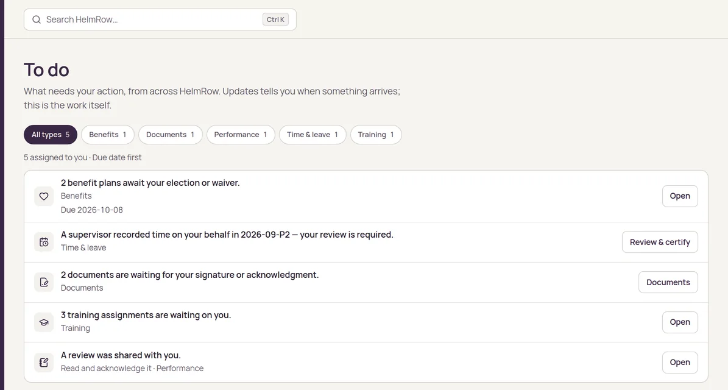Filter to-do list by Performance
This screenshot has width=728, height=390.
(x=241, y=135)
